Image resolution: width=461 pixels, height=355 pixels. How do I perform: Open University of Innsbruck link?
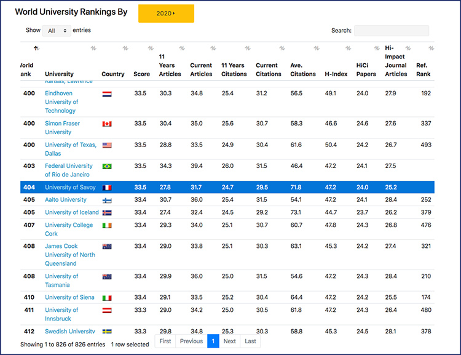[x=61, y=314]
